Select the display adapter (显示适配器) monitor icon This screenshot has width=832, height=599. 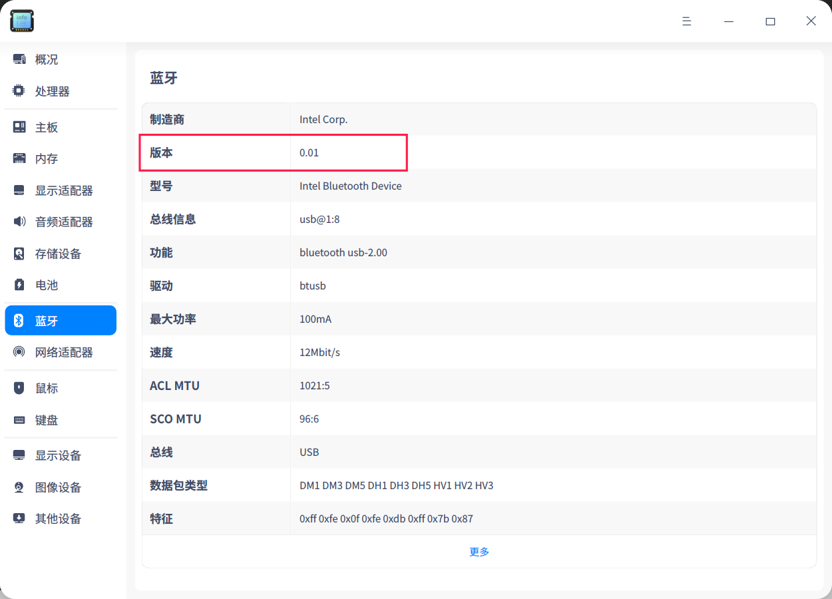click(x=19, y=190)
